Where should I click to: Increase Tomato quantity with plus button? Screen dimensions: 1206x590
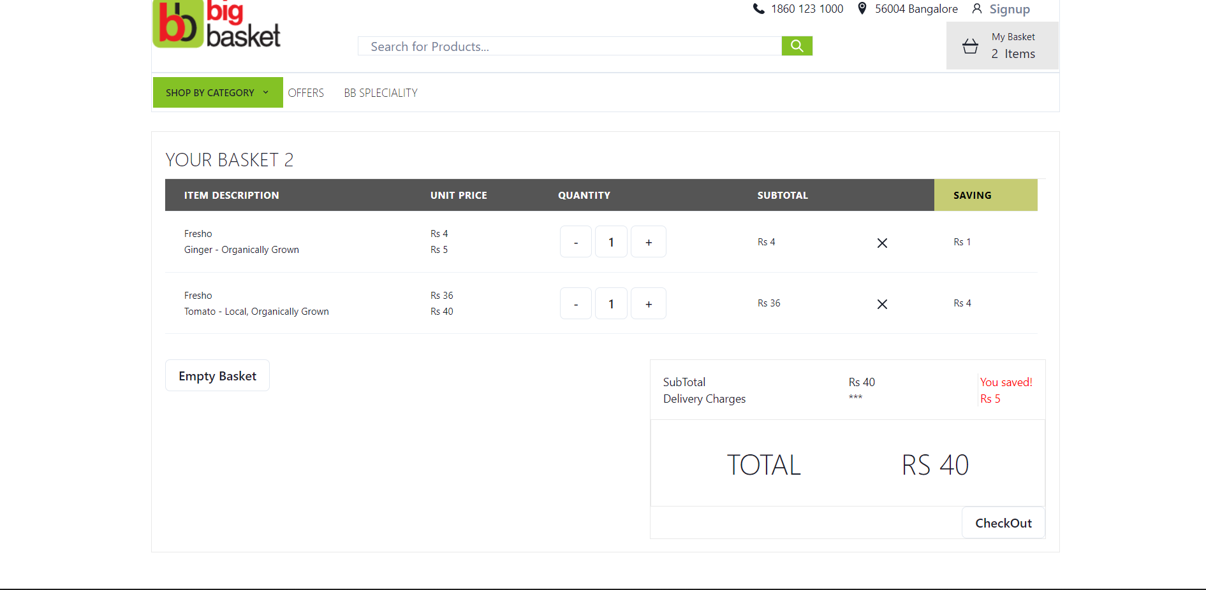click(648, 303)
